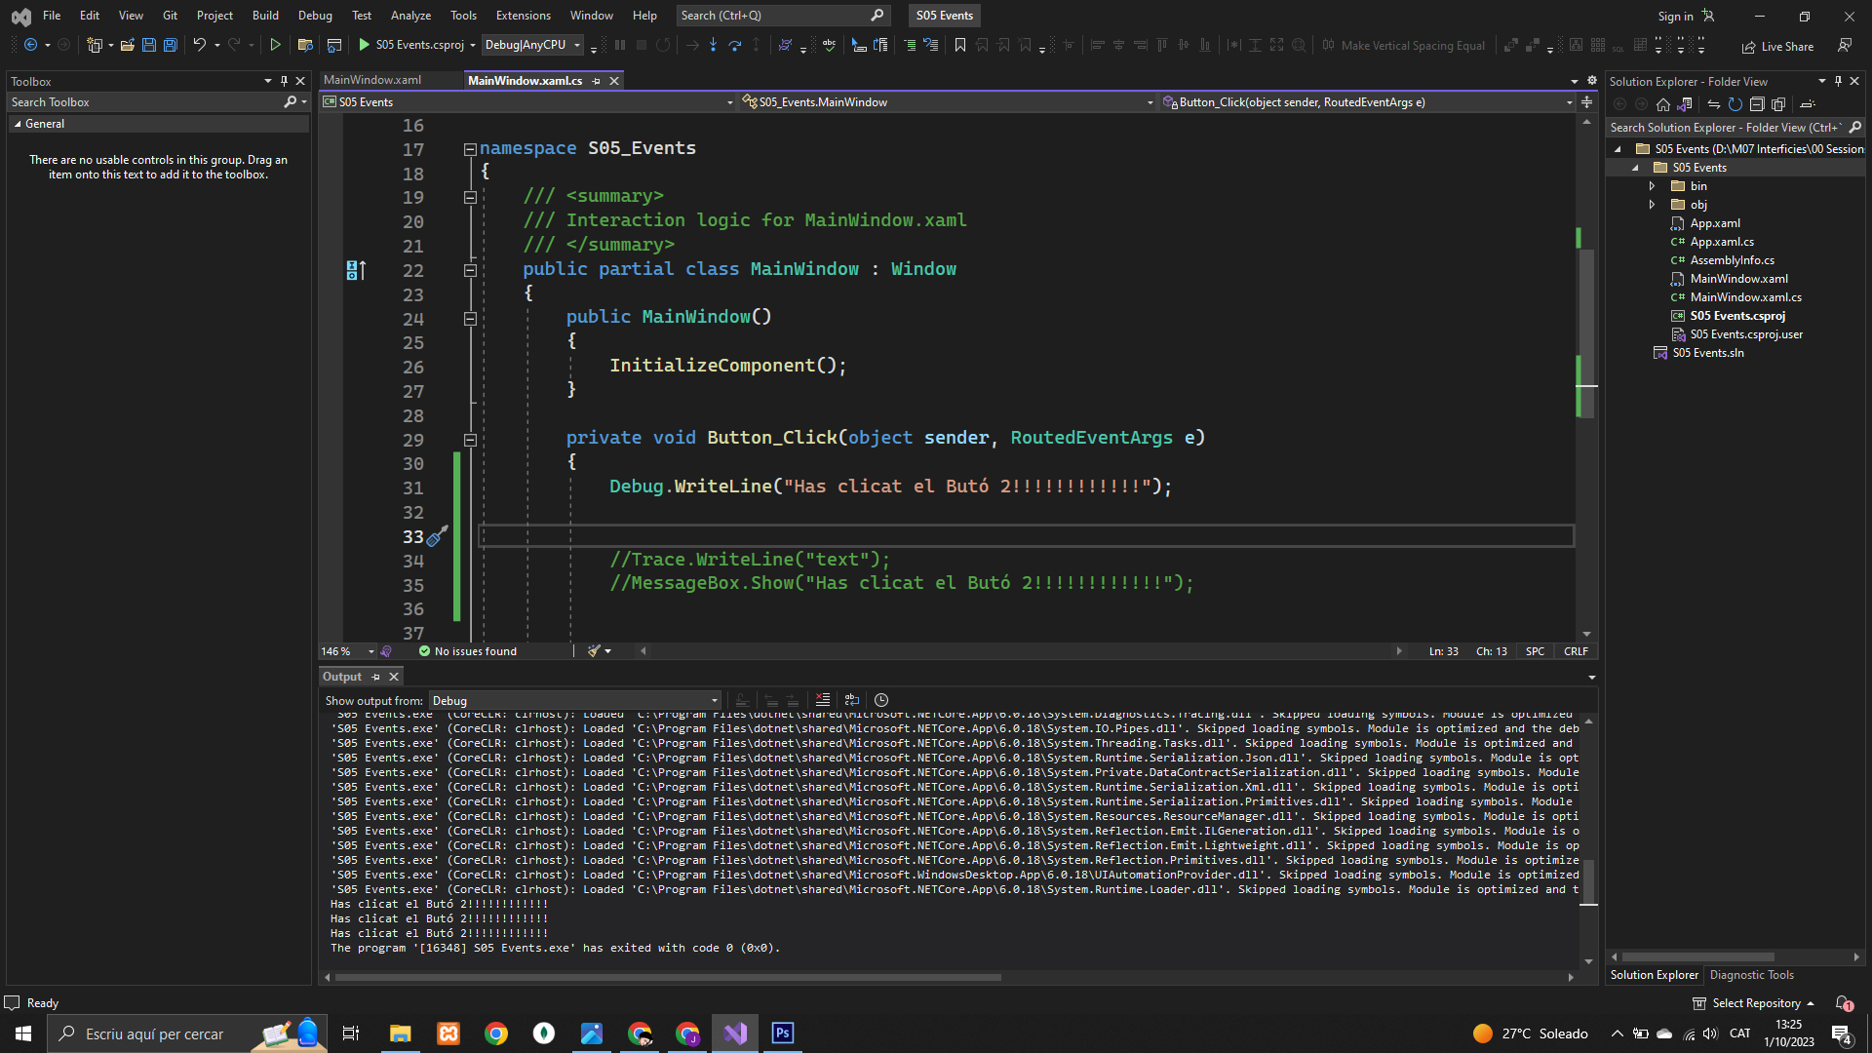Click the Live Share button
This screenshot has height=1053, width=1872.
[1778, 46]
